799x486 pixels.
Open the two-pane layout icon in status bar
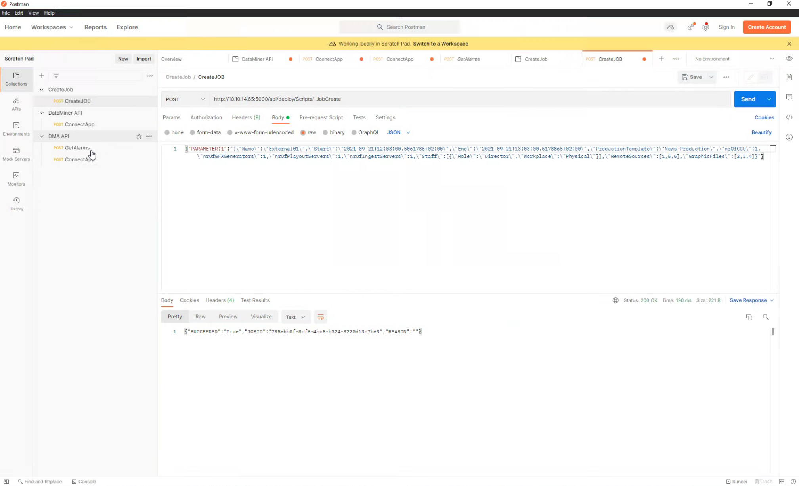[x=782, y=482]
